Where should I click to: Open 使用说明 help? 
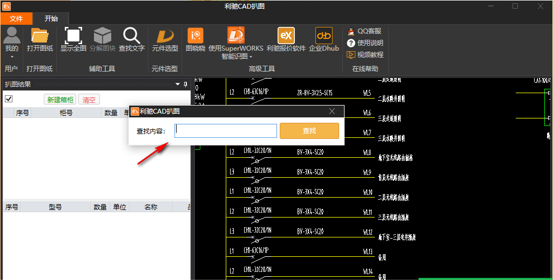365,43
